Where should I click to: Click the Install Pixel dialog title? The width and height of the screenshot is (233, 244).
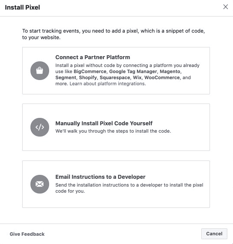coord(23,7)
